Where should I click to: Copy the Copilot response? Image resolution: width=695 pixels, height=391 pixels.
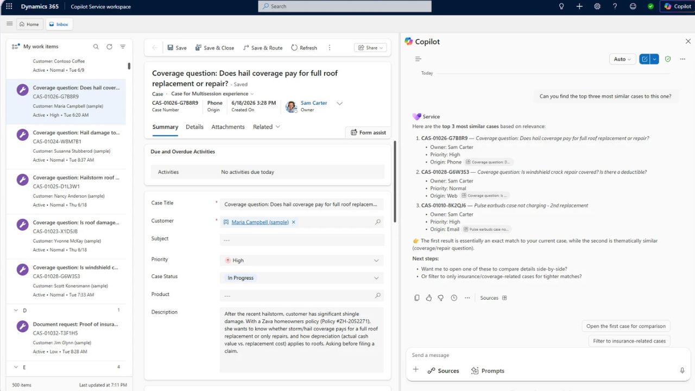(x=417, y=298)
